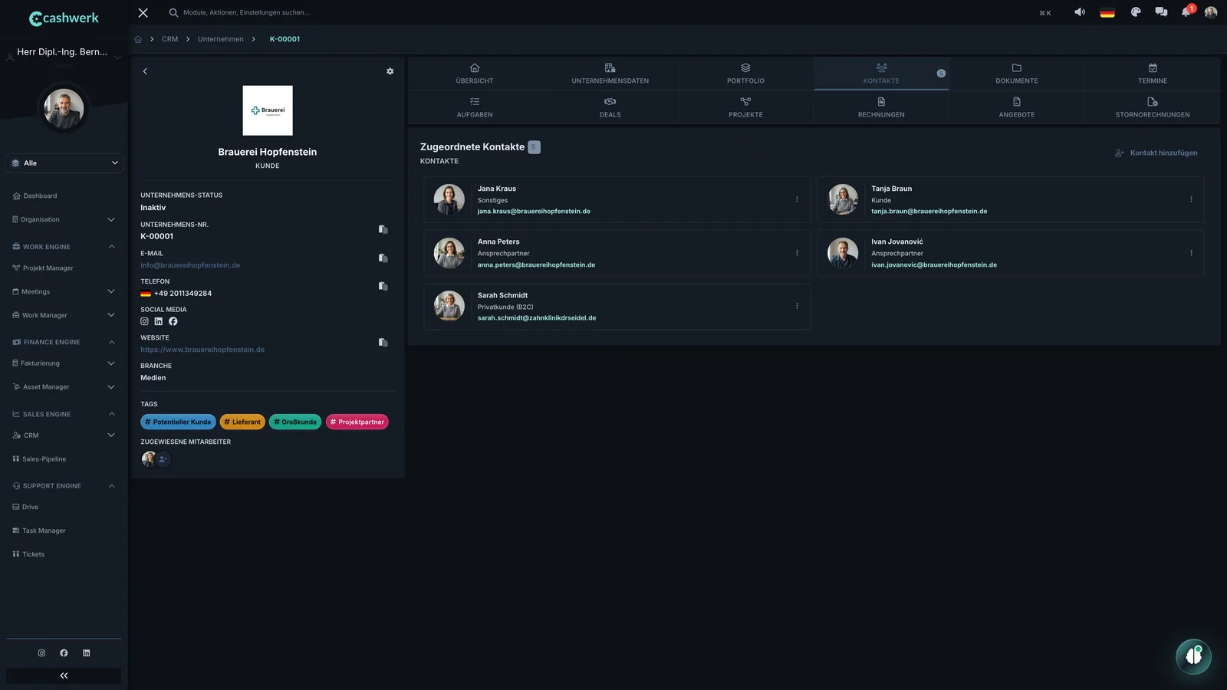Open the chat messages icon
Image resolution: width=1227 pixels, height=690 pixels.
coord(1161,12)
